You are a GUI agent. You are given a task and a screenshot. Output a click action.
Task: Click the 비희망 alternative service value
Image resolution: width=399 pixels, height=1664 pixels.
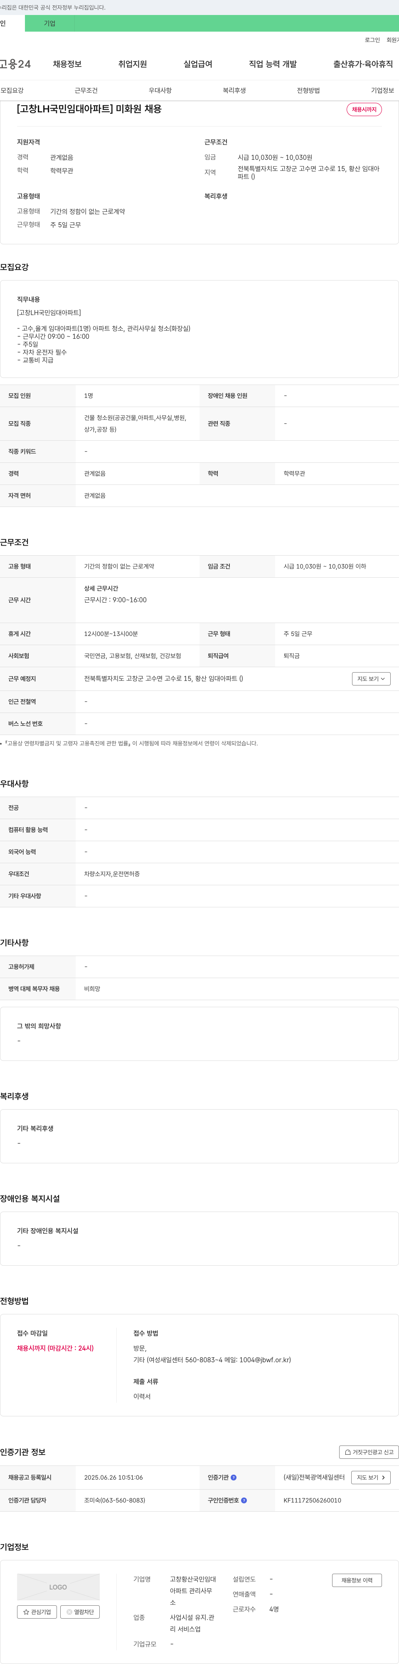92,989
